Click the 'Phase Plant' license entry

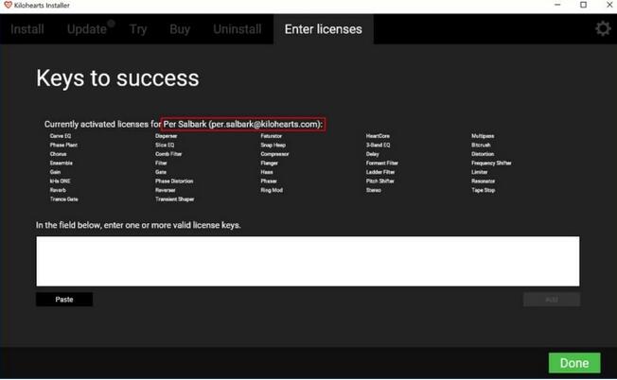(63, 145)
